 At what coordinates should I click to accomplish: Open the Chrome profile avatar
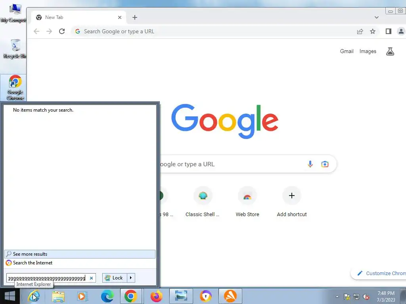point(401,31)
